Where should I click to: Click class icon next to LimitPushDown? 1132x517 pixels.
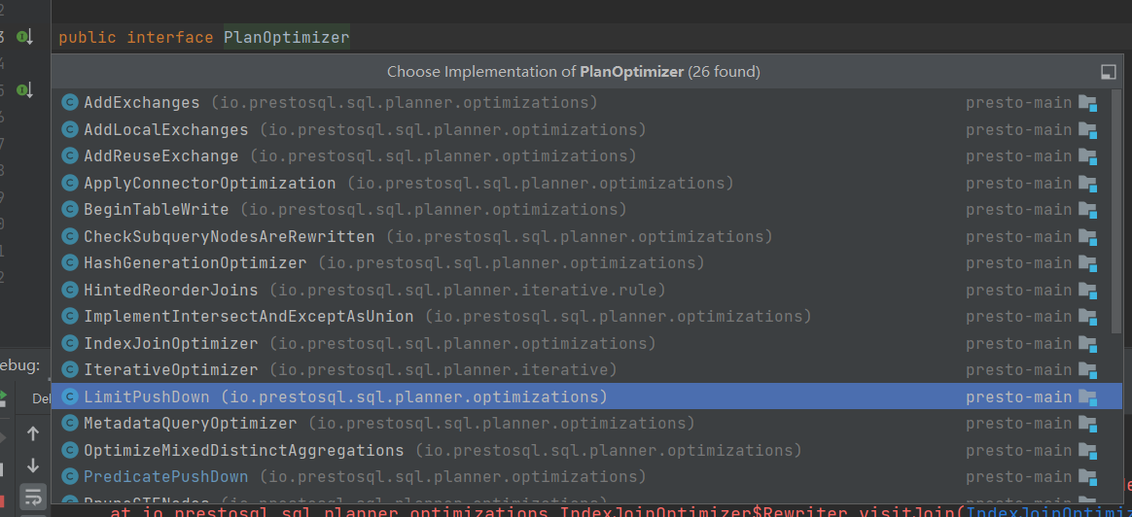[69, 396]
